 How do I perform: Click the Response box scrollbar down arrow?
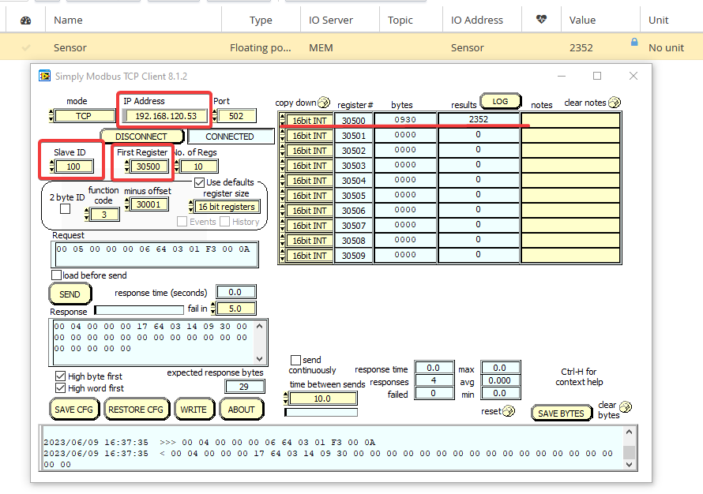click(260, 359)
